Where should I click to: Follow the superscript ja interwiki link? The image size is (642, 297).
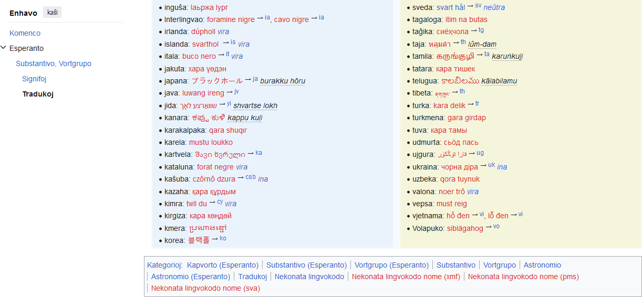255,79
